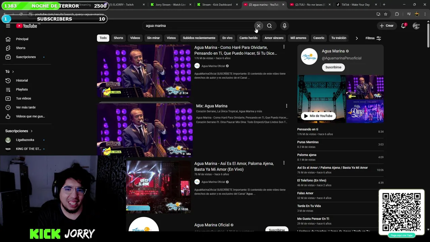Image resolution: width=430 pixels, height=242 pixels.
Task: Clear the search box text
Action: (x=259, y=26)
